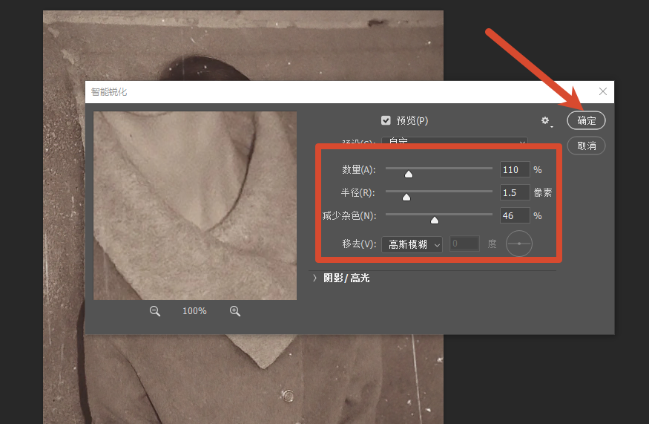Click the 100% zoom level text
Image resolution: width=649 pixels, height=424 pixels.
point(194,311)
